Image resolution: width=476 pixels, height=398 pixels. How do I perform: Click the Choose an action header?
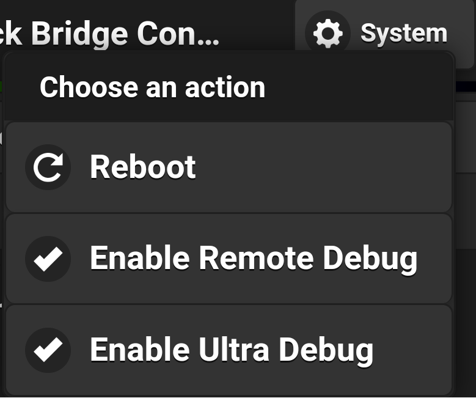152,87
